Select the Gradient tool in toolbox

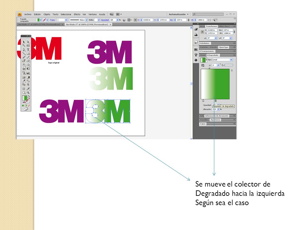pyautogui.click(x=28, y=77)
